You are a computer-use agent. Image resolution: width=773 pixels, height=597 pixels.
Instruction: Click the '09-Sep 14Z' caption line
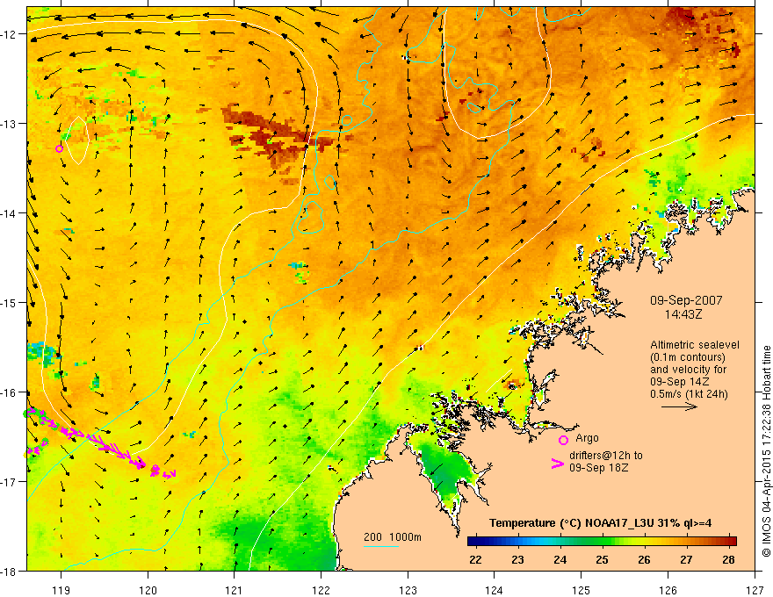[x=681, y=382]
